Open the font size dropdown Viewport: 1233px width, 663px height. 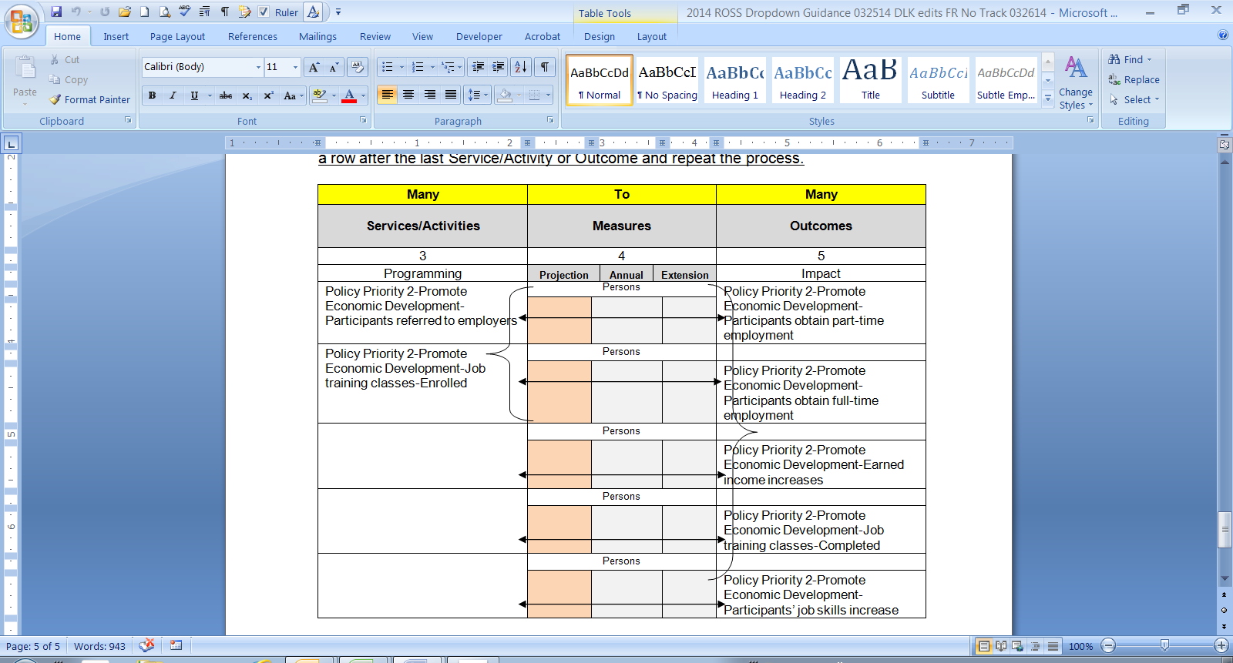(295, 67)
